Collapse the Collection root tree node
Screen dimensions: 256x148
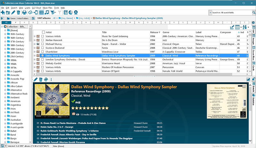[x=2, y=27]
